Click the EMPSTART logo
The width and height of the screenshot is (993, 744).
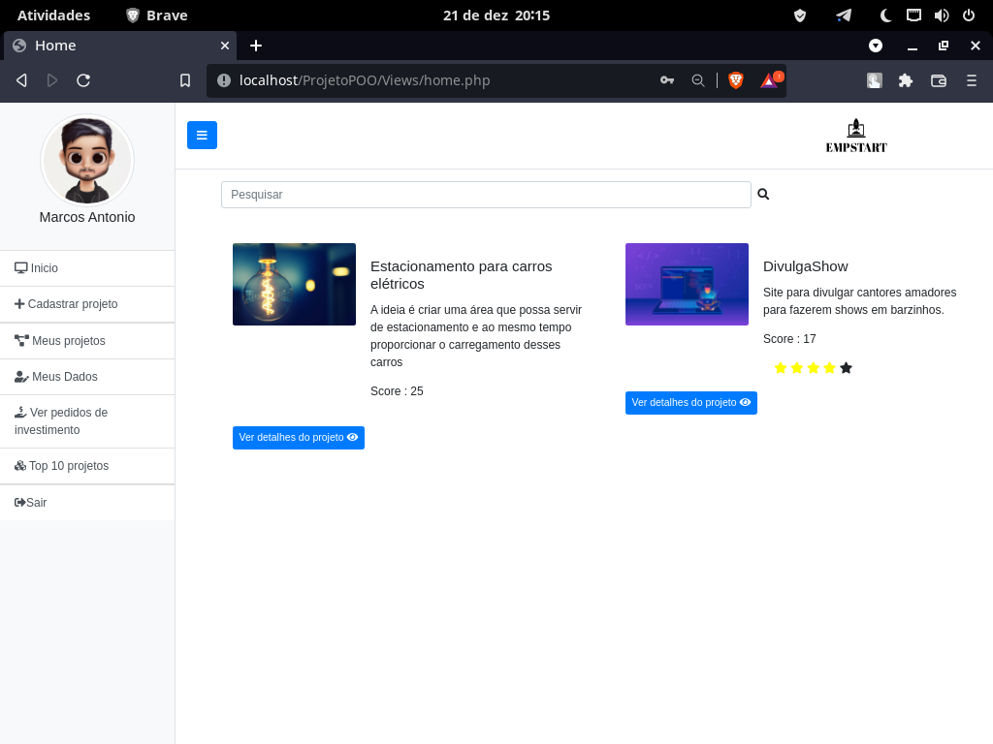pos(856,136)
